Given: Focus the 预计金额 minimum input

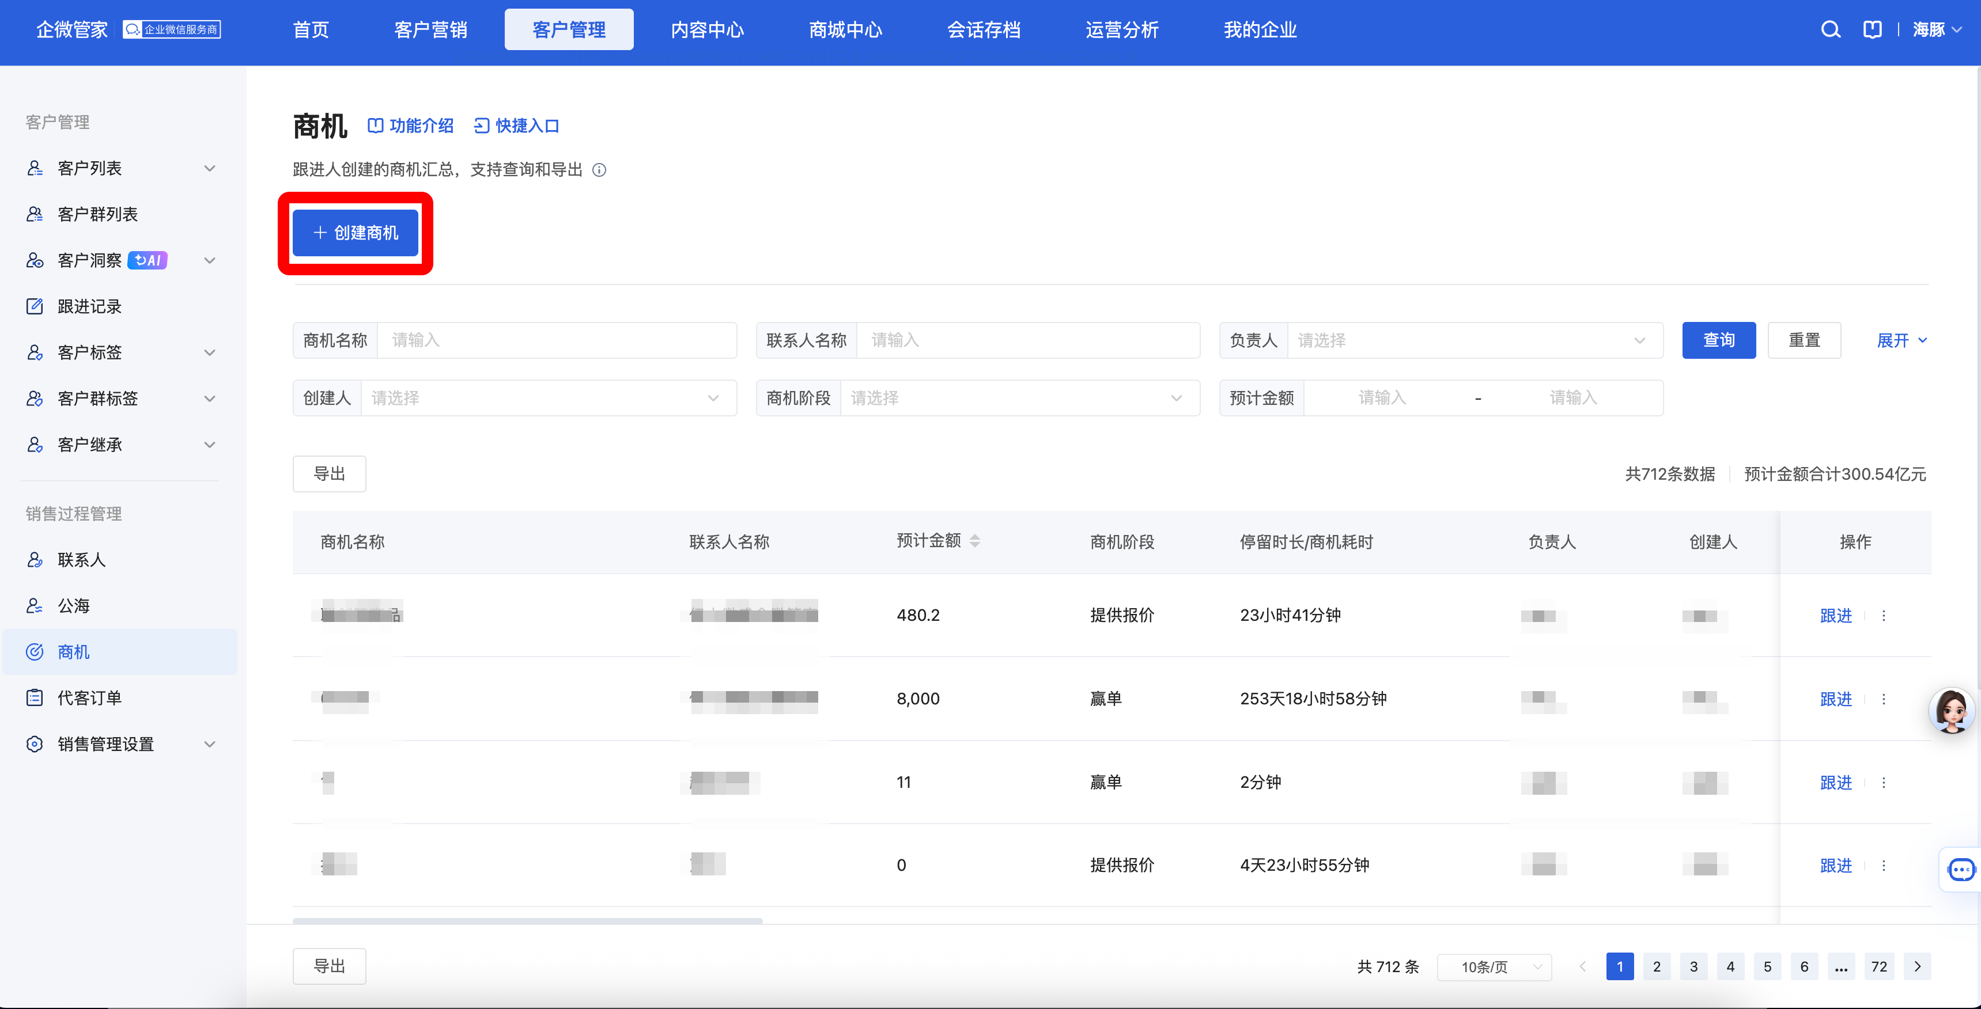Looking at the screenshot, I should 1382,398.
